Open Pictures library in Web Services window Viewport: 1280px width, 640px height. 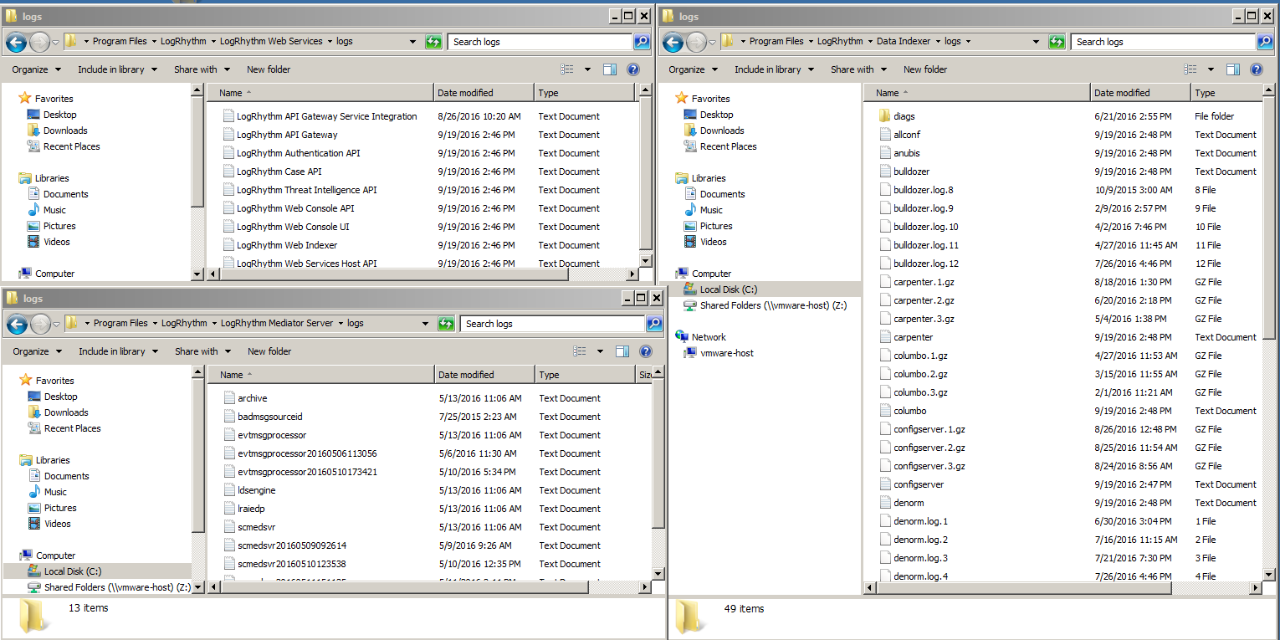click(59, 226)
